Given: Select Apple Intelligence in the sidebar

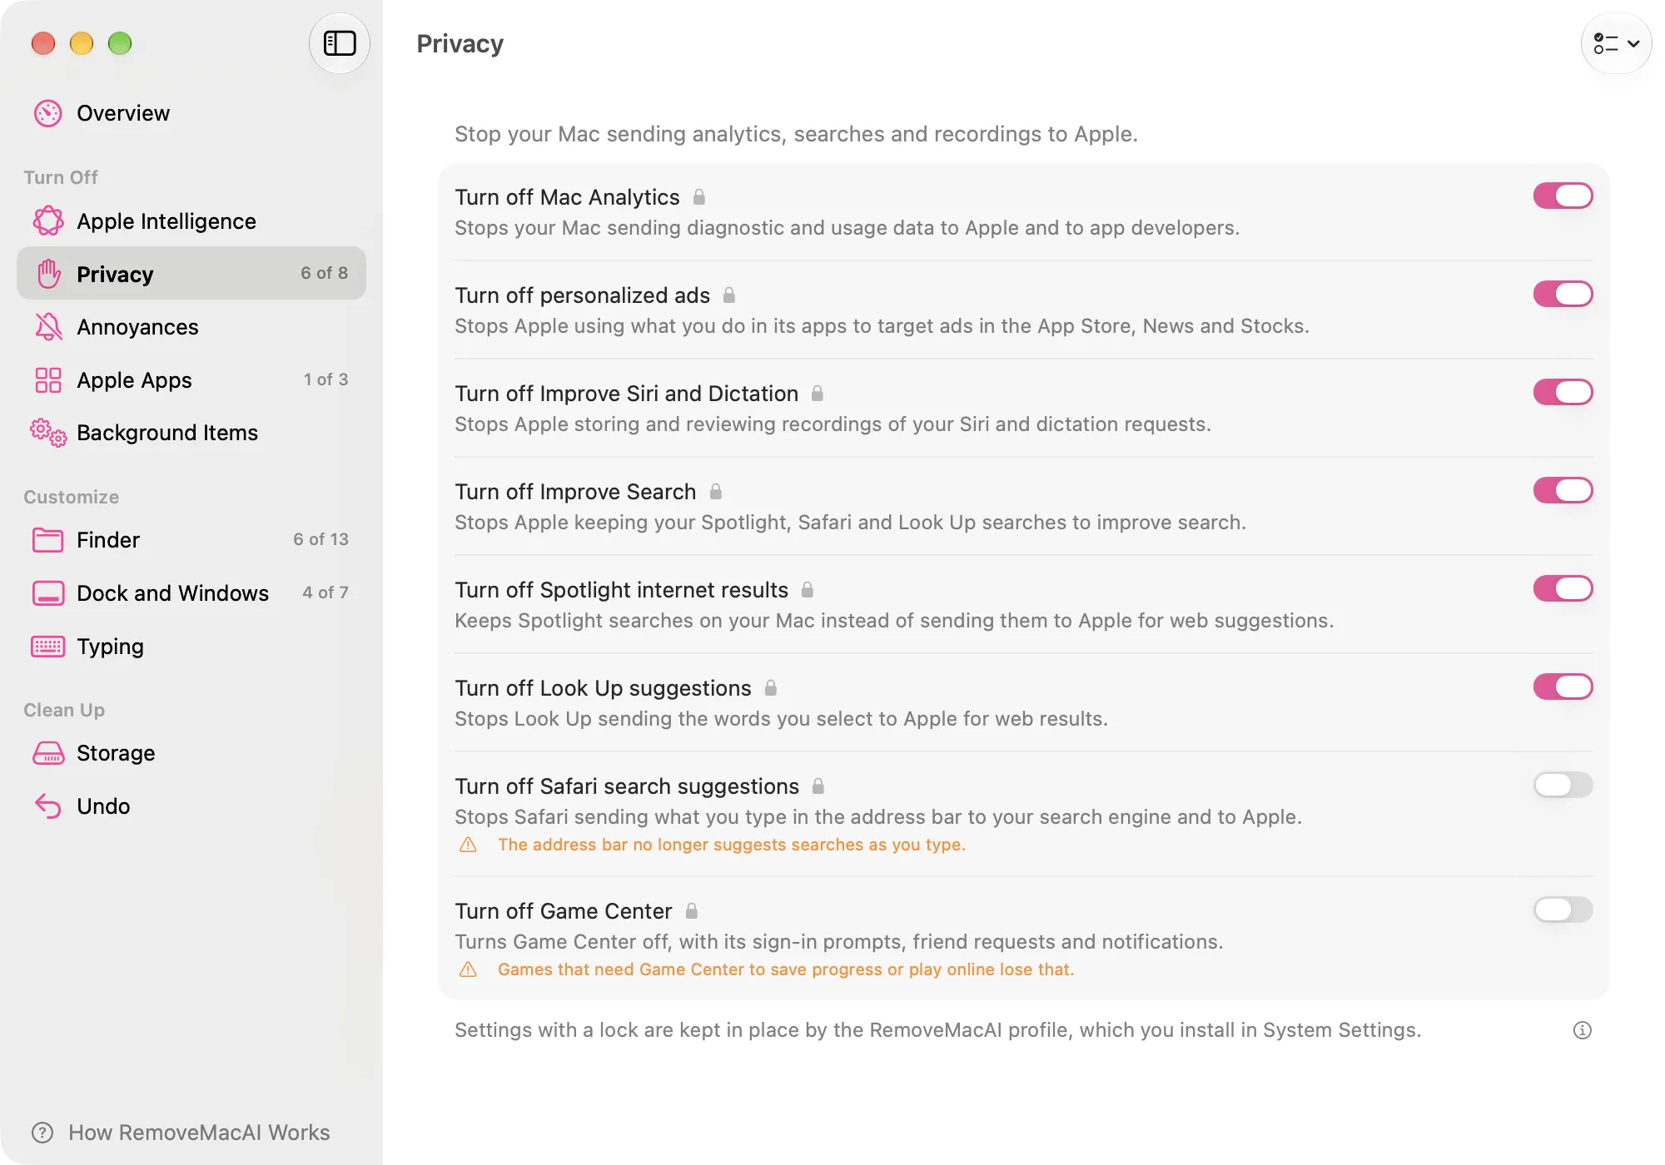Looking at the screenshot, I should (191, 221).
